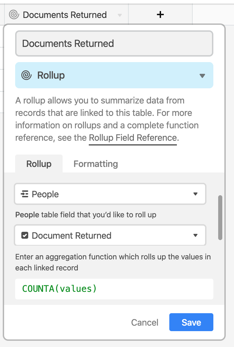Click the vertical scrollbar thumb in the panel
234x347 pixels.
coord(220,218)
